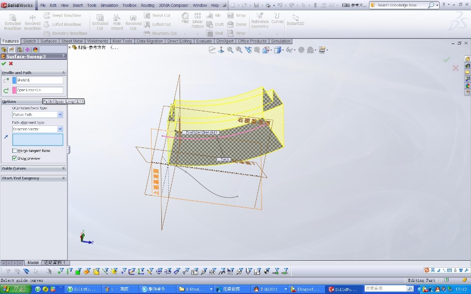Click the Fillet tool in ribbon
Image resolution: width=471 pixels, height=294 pixels.
tap(185, 18)
